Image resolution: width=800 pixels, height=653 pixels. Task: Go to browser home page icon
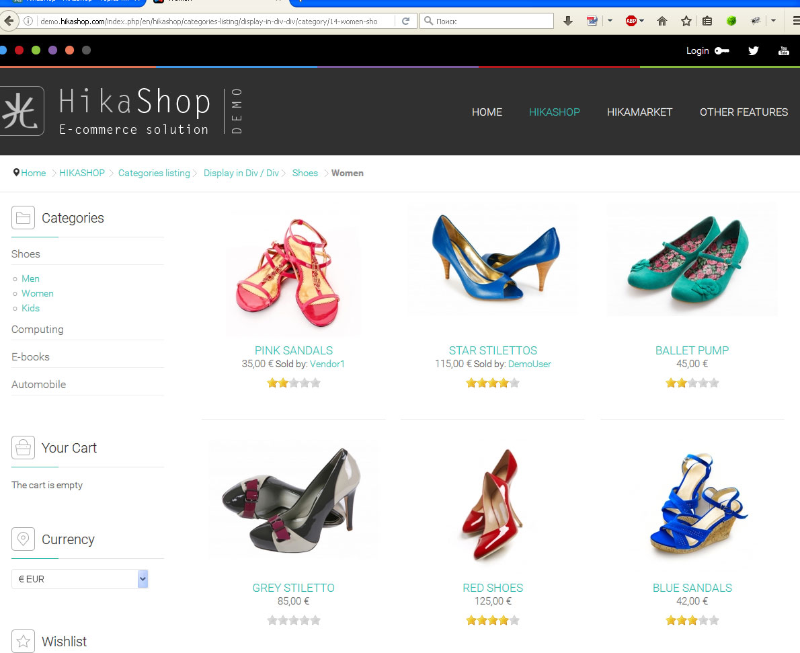tap(662, 21)
